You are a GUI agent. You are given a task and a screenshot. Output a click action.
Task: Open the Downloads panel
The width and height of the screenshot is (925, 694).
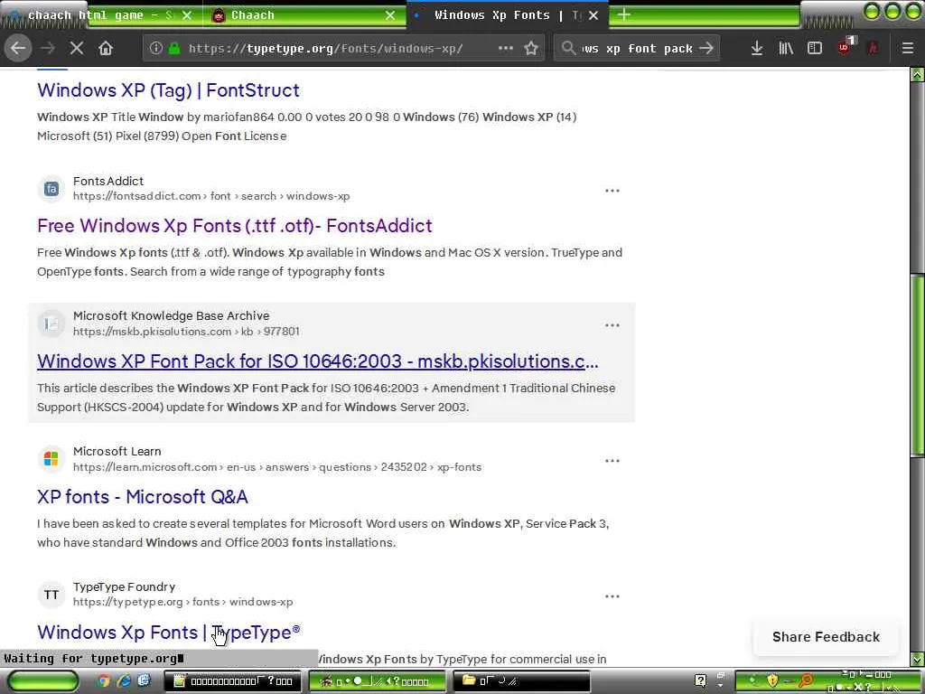click(x=757, y=49)
